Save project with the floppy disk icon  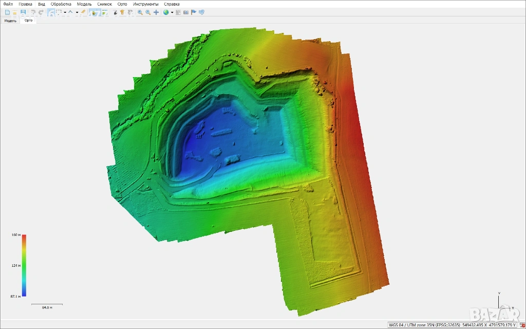tap(23, 12)
